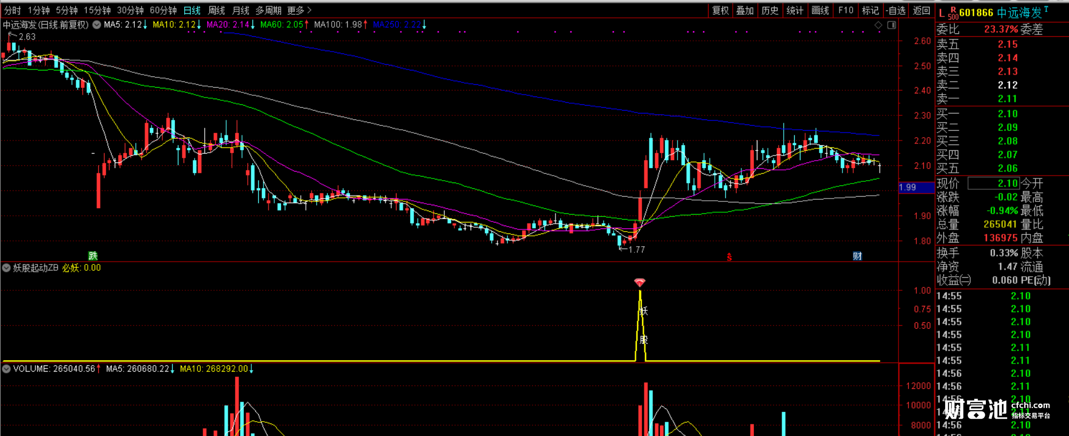Click the 1.77 low price marker
Screen dimensions: 1069x436
(x=632, y=250)
